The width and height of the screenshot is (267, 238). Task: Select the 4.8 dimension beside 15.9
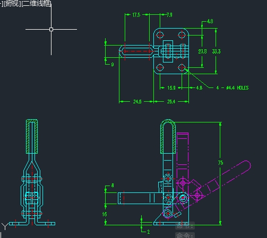(199, 88)
